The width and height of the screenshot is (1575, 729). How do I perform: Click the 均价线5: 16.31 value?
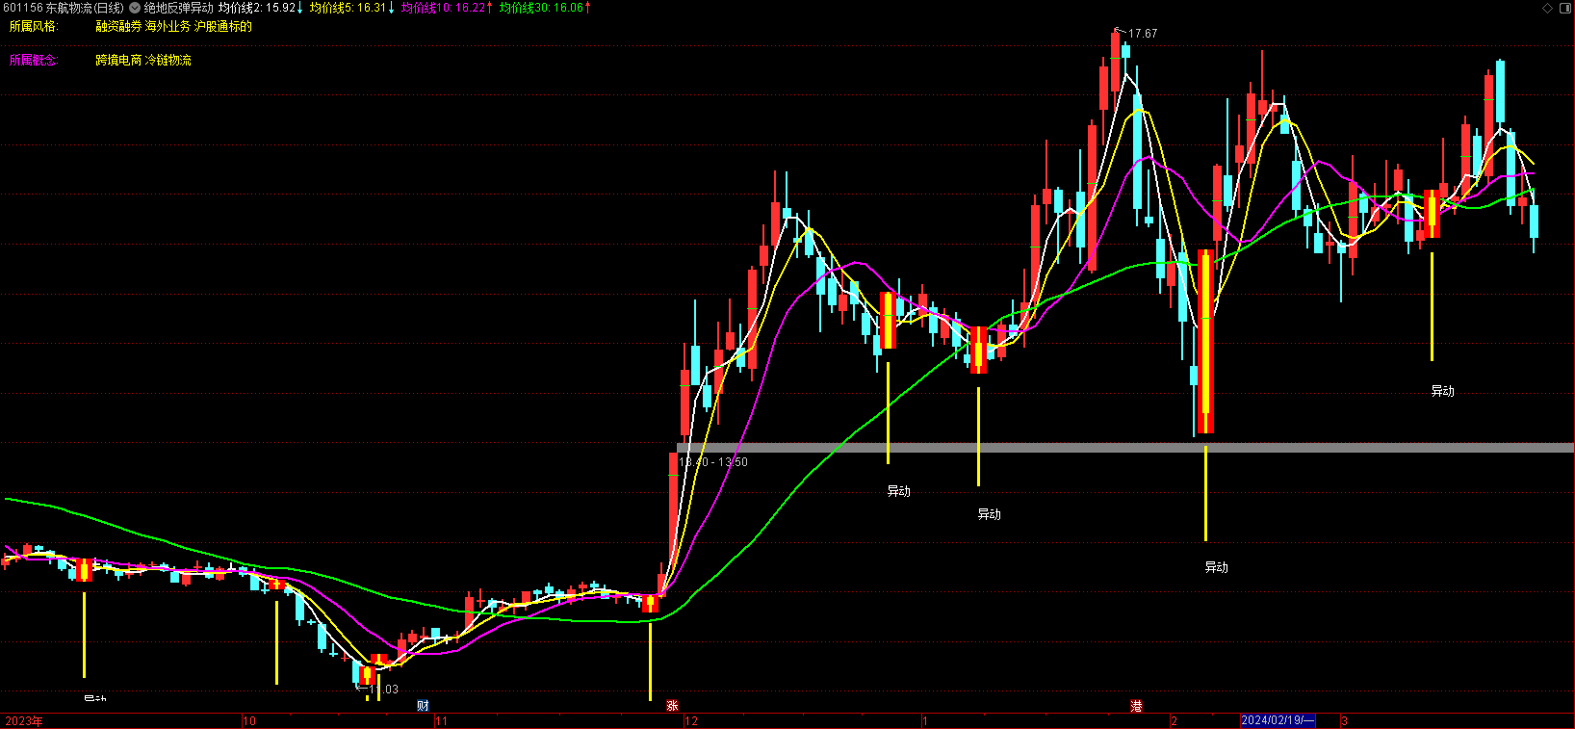click(348, 8)
